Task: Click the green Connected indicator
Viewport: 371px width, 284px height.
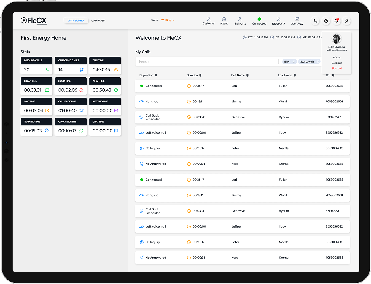Action: point(259,19)
